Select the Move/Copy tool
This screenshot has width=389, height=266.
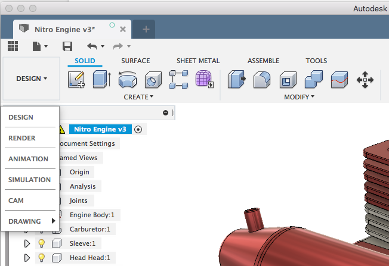click(x=365, y=80)
